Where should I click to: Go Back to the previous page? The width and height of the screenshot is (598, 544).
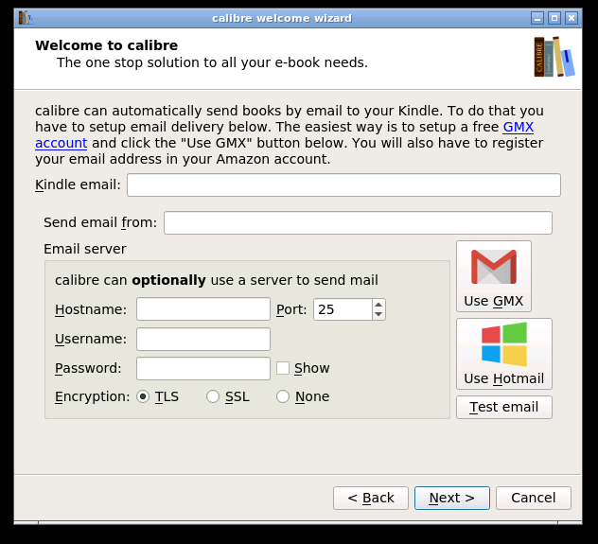click(370, 498)
